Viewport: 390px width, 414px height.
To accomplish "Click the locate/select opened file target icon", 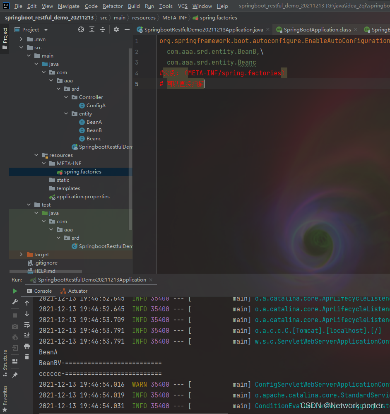I will [81, 29].
